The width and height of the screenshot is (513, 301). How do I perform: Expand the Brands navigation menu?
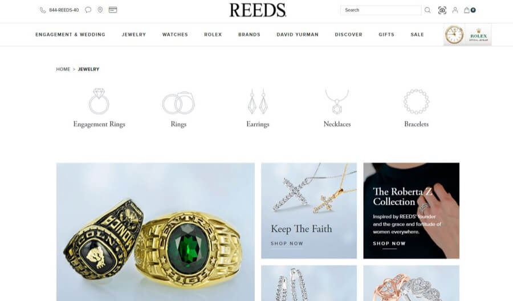click(x=249, y=34)
